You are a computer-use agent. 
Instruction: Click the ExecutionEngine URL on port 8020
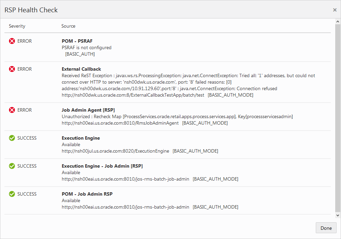pyautogui.click(x=115, y=151)
